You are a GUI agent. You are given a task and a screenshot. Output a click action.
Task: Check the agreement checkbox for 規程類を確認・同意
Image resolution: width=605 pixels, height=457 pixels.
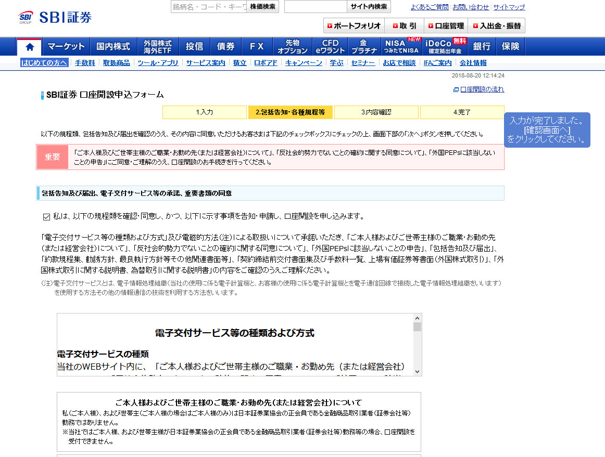click(47, 217)
